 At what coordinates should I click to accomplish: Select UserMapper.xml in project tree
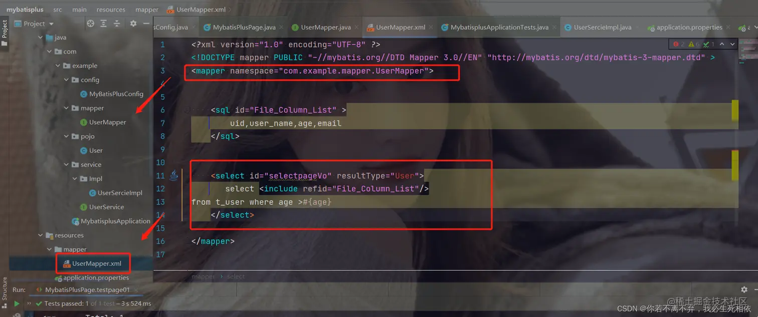(x=92, y=263)
